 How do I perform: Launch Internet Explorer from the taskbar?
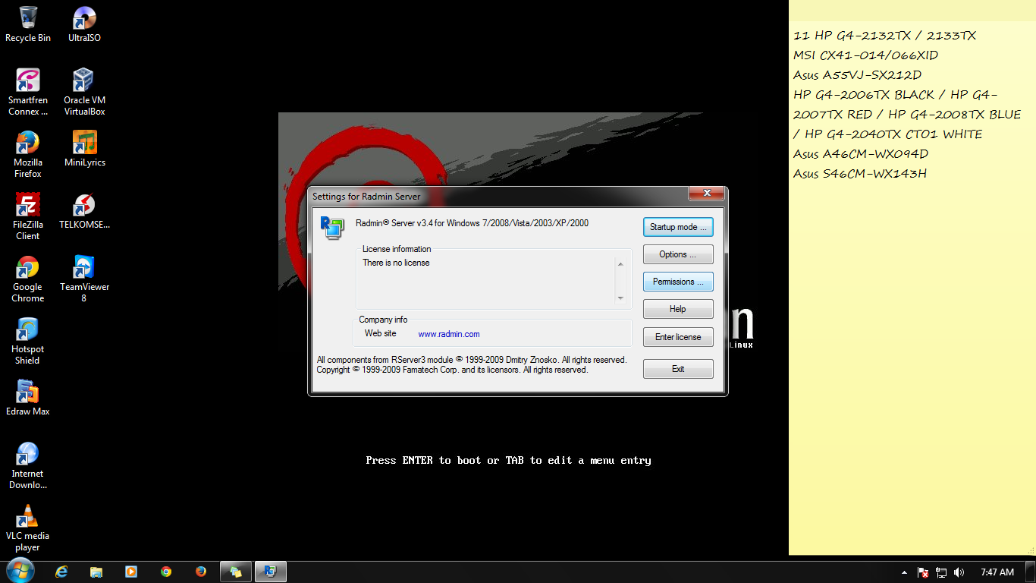pyautogui.click(x=61, y=572)
